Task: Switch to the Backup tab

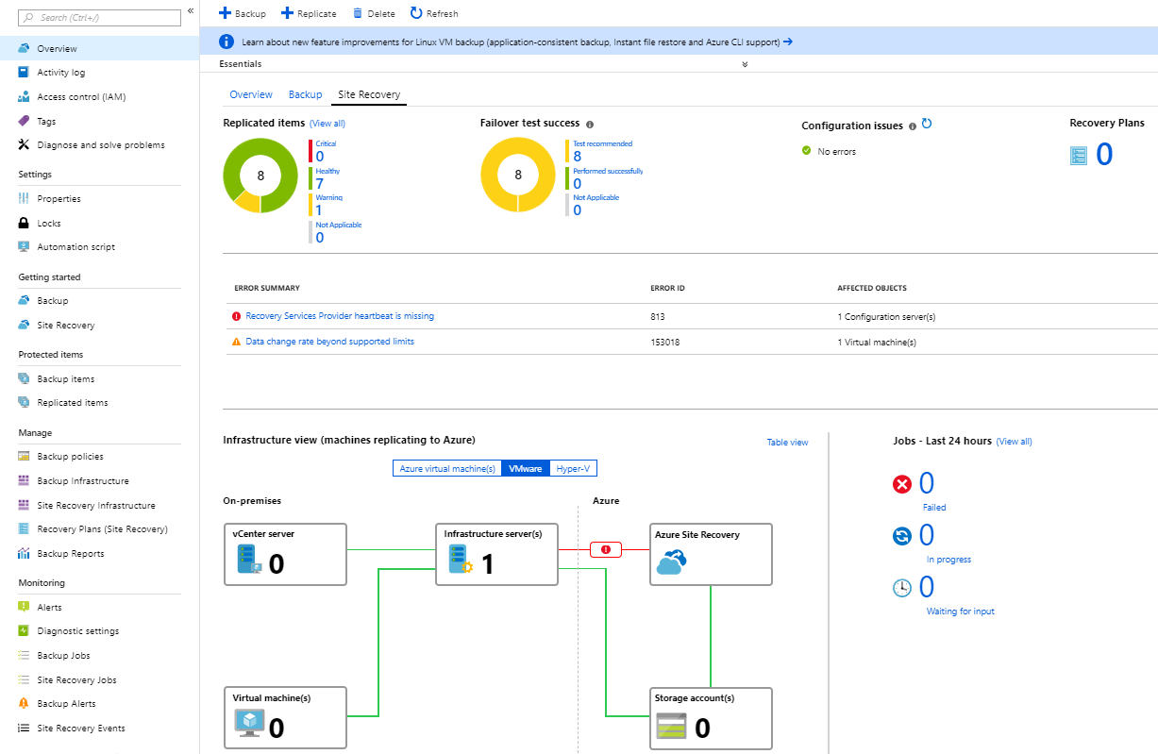Action: coord(305,94)
